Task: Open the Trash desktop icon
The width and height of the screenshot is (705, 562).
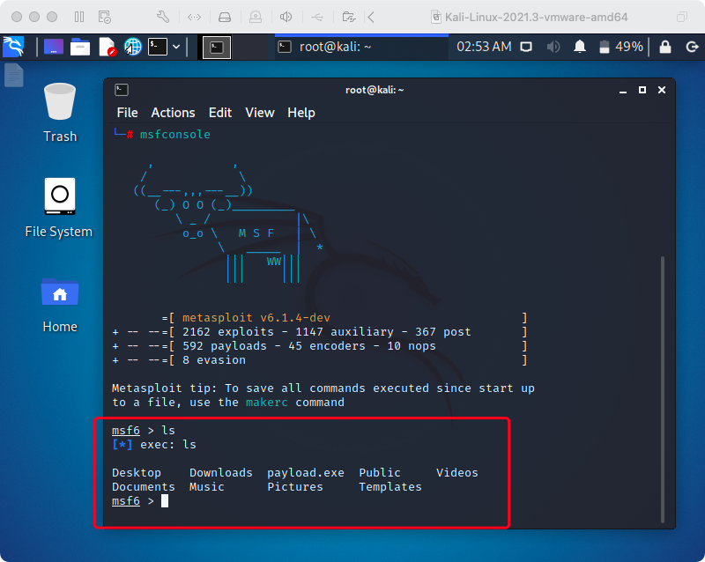Action: 60,113
